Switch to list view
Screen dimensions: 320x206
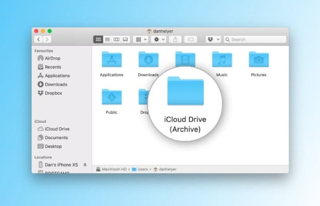tap(107, 39)
